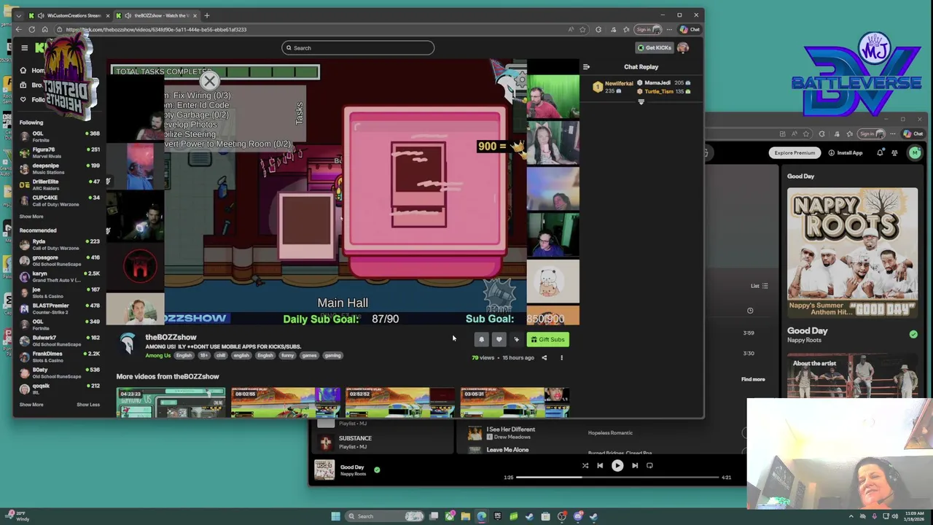Click the sparkle icon beside Gift Subs

[x=516, y=340]
